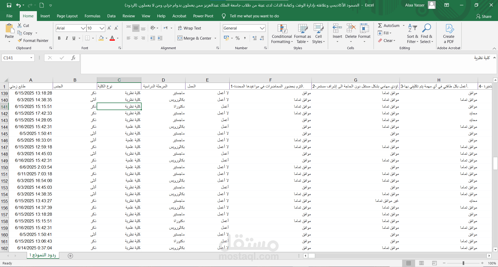Create a PDF with Adobe Acrobat
This screenshot has height=267, width=498.
point(449,34)
